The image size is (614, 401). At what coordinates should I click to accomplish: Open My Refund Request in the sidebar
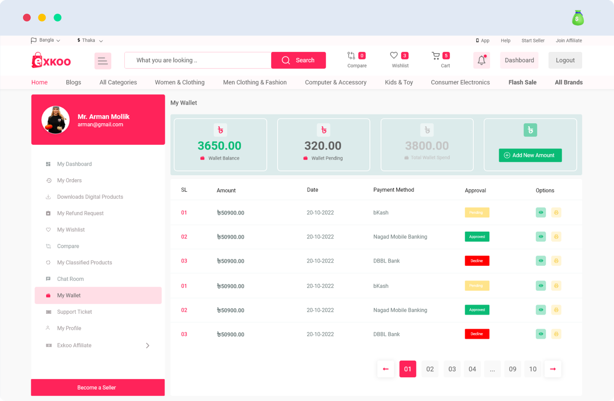(80, 213)
